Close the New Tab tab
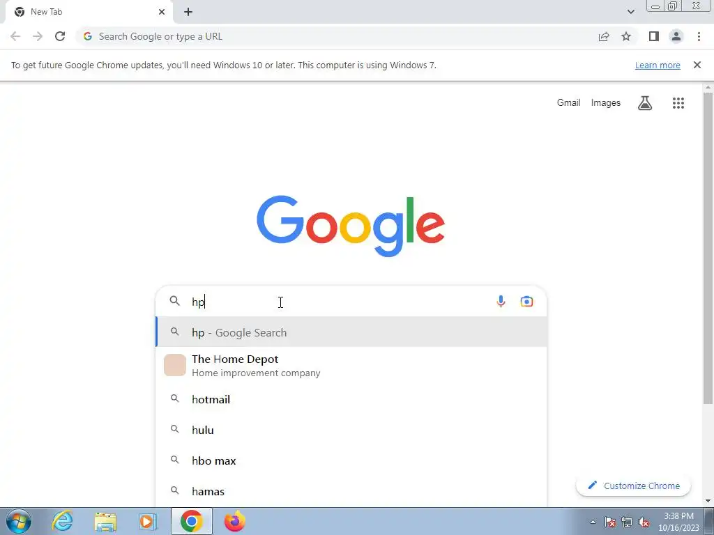This screenshot has height=535, width=714. [162, 12]
